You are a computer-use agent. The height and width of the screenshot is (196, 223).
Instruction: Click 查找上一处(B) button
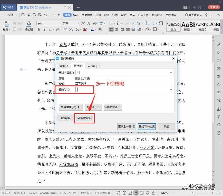coord(126,126)
